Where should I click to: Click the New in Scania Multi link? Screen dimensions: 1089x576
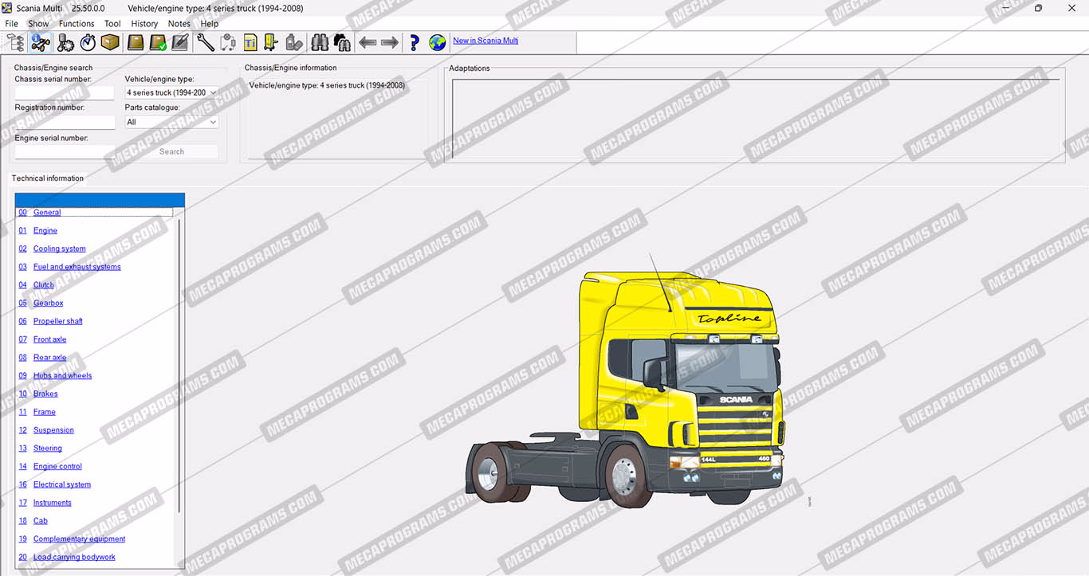486,41
